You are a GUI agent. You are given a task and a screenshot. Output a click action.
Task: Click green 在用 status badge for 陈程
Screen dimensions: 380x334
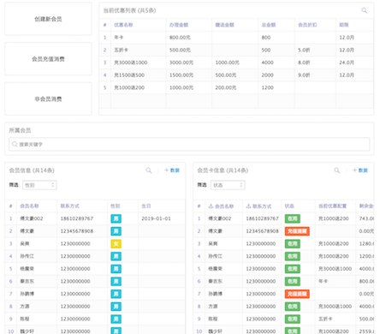(293, 319)
